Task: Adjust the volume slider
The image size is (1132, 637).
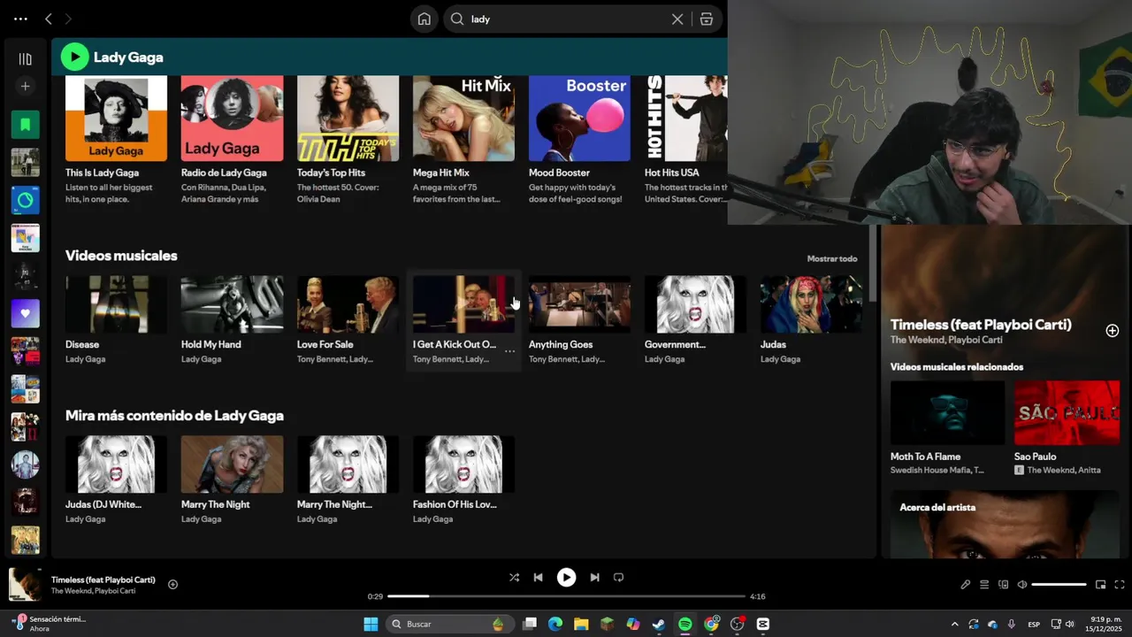Action: point(1059,584)
